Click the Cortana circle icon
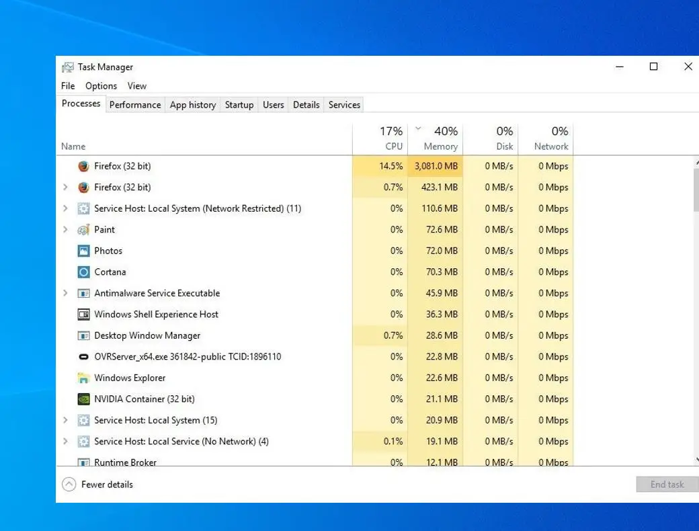This screenshot has width=699, height=531. [83, 272]
